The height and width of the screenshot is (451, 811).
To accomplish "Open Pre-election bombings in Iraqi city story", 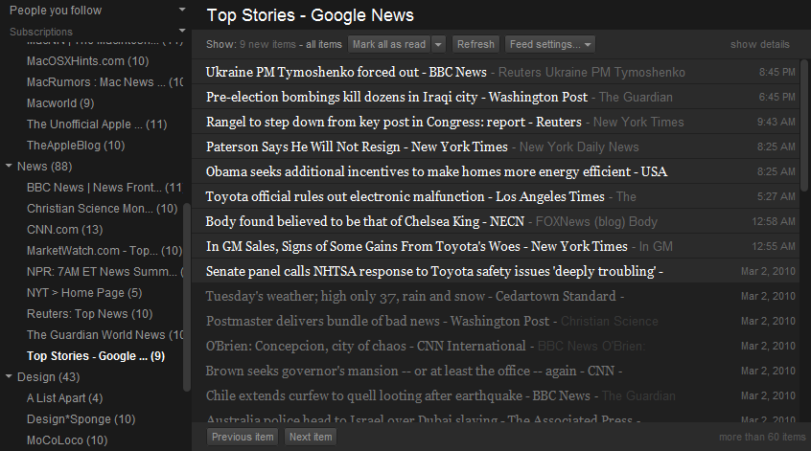I will pos(496,97).
